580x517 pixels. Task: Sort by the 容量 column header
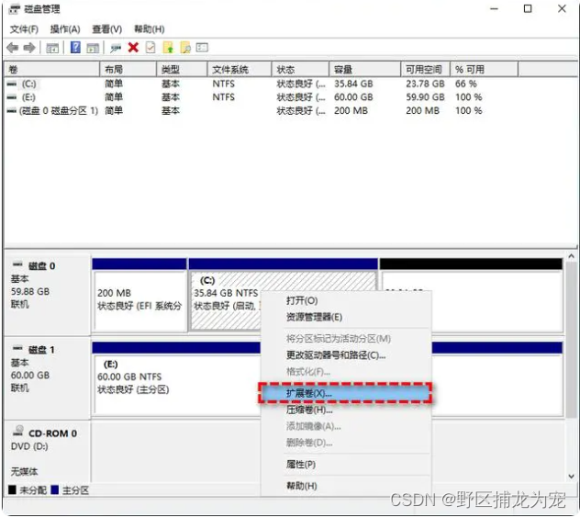365,70
